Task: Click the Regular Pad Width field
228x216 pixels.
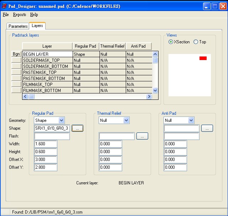Action: [x=46, y=144]
